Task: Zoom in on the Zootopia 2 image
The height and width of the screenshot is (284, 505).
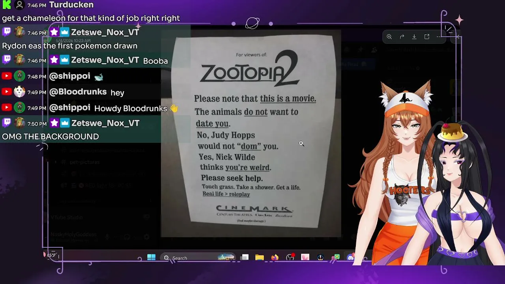Action: tap(389, 37)
